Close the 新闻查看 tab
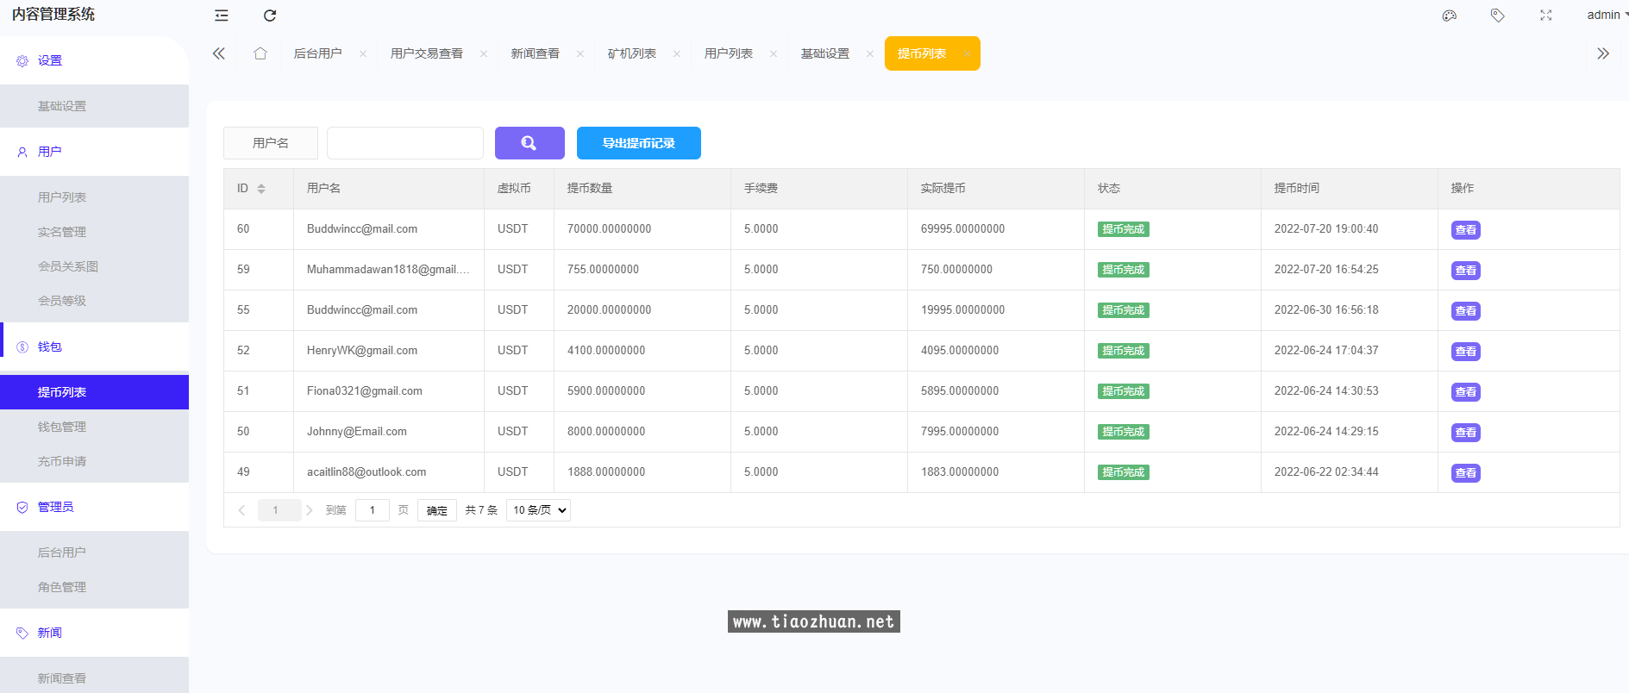1629x693 pixels. click(580, 53)
